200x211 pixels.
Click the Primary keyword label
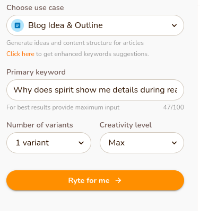click(36, 72)
